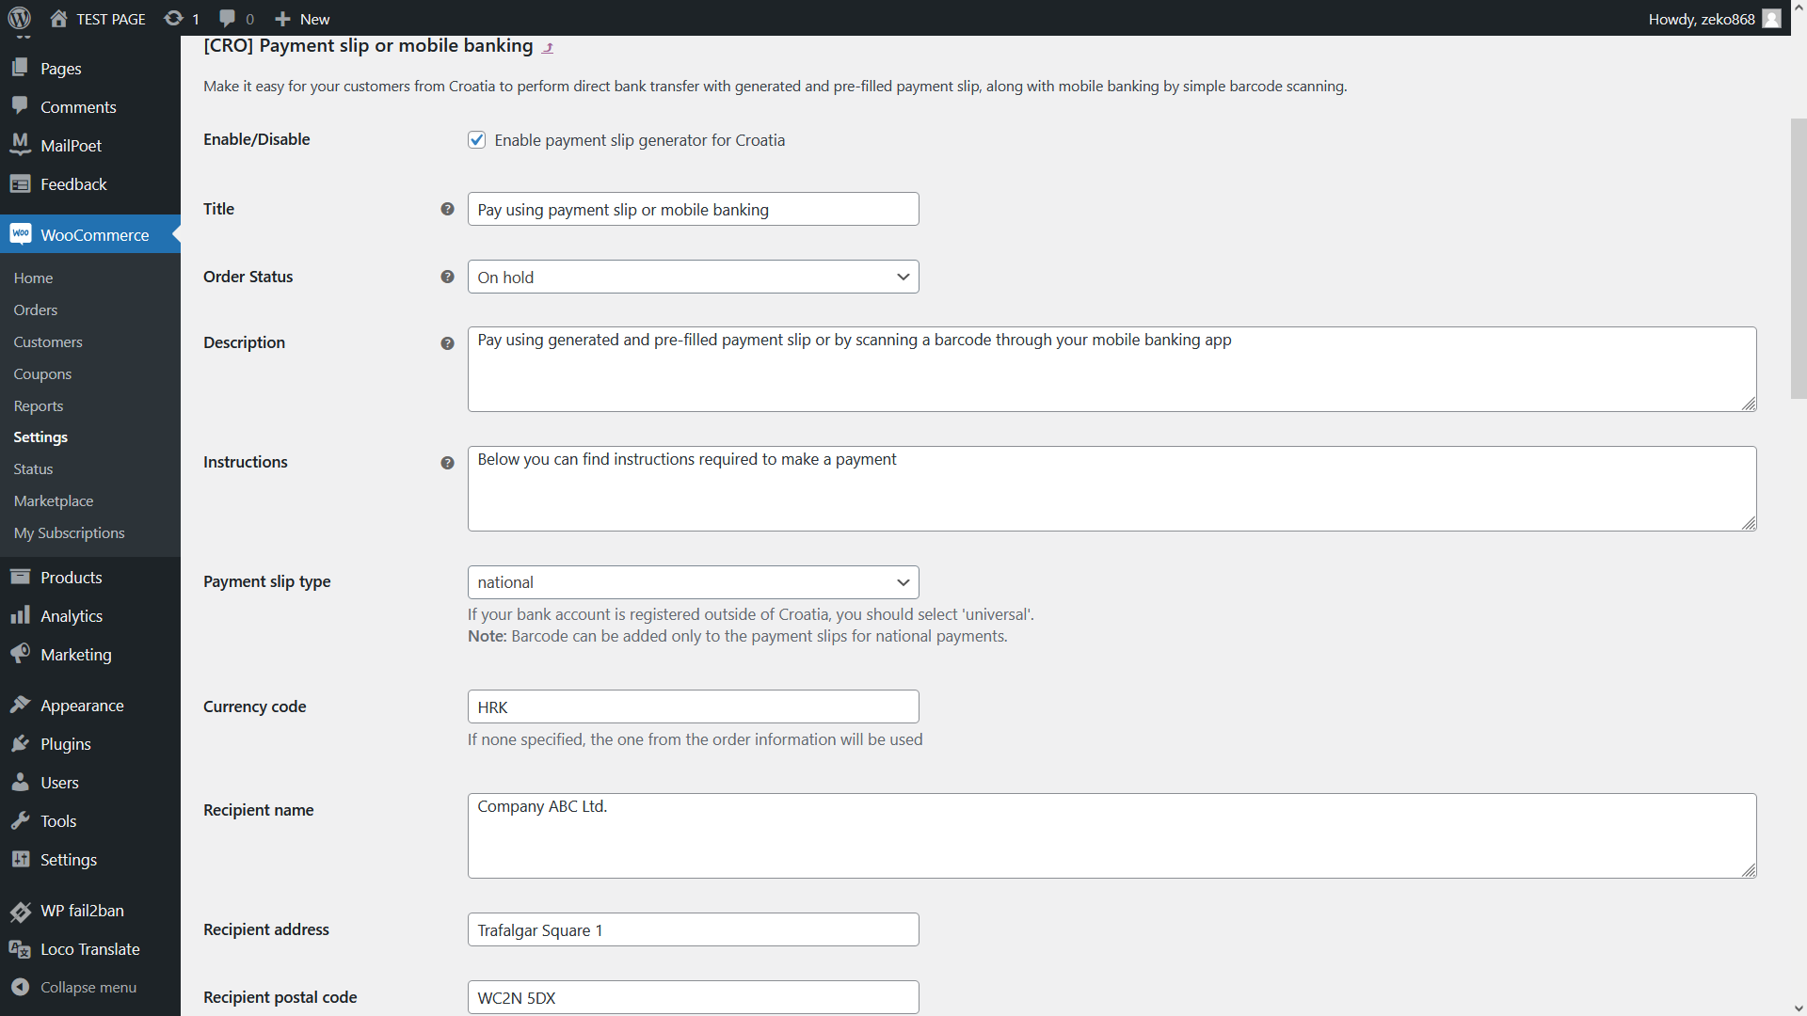Click the Appearance paintbrush icon

click(20, 705)
